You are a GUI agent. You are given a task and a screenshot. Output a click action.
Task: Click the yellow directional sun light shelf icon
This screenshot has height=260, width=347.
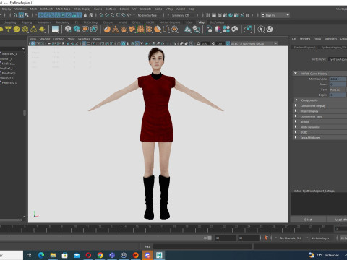(x=42, y=30)
